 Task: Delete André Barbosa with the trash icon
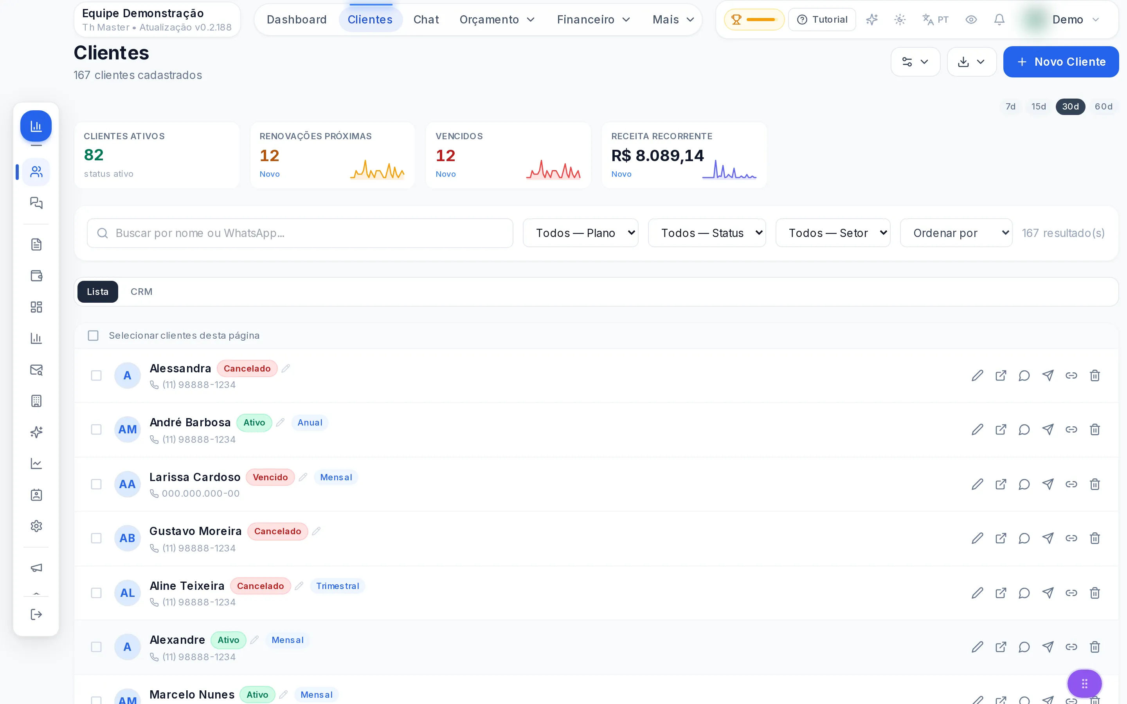[x=1095, y=429]
